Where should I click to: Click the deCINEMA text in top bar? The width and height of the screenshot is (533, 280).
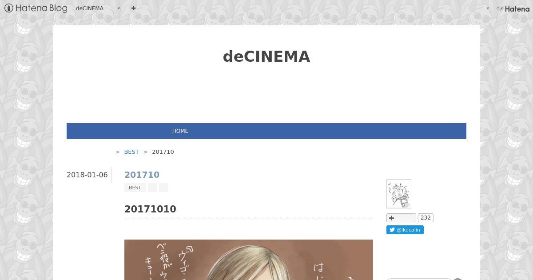[x=90, y=8]
